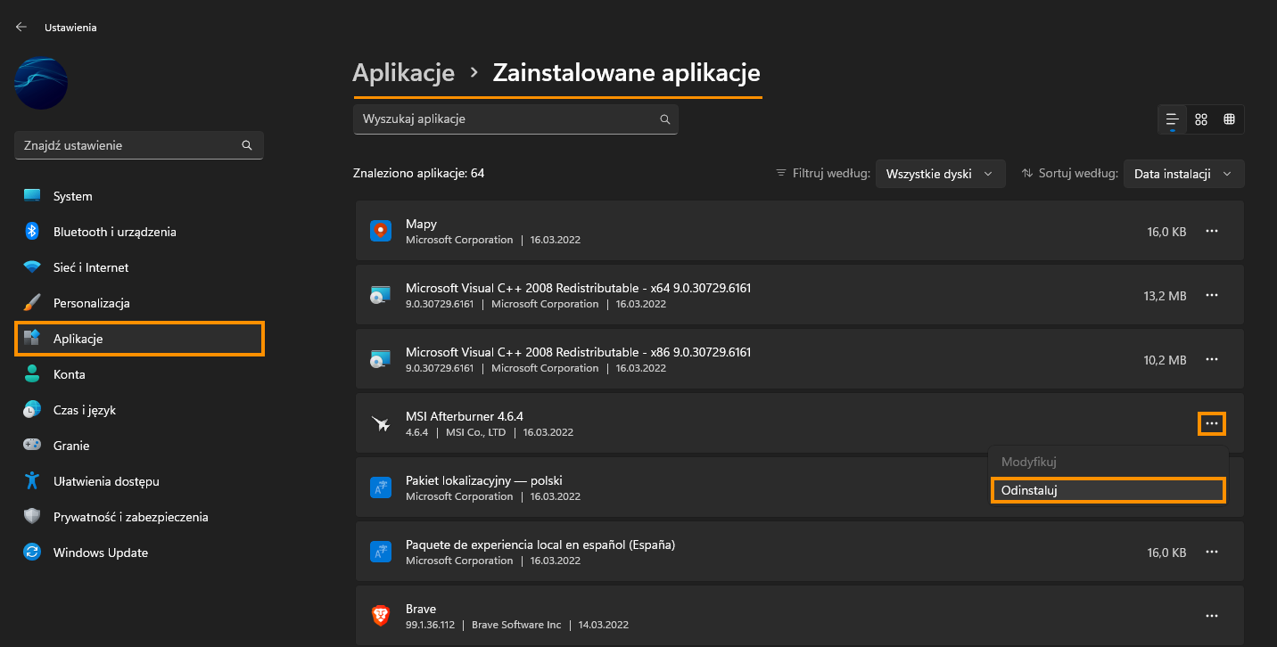The width and height of the screenshot is (1277, 647).
Task: Click the accessibility figure icon
Action: click(32, 481)
